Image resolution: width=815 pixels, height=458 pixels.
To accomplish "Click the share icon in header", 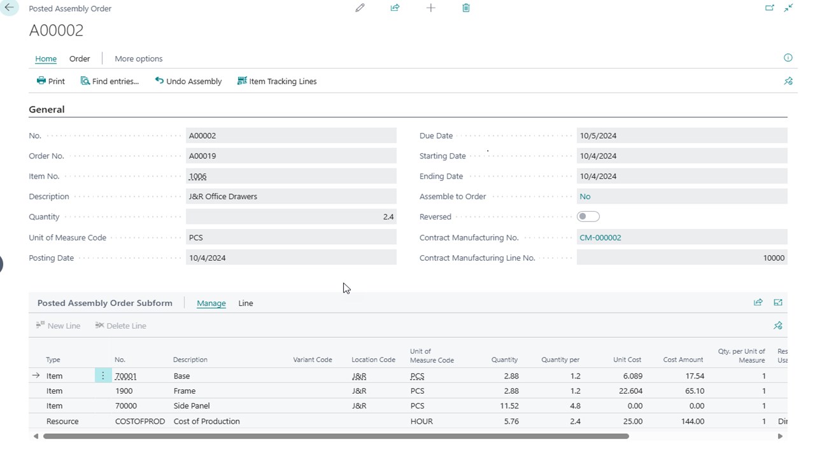I will (x=395, y=8).
